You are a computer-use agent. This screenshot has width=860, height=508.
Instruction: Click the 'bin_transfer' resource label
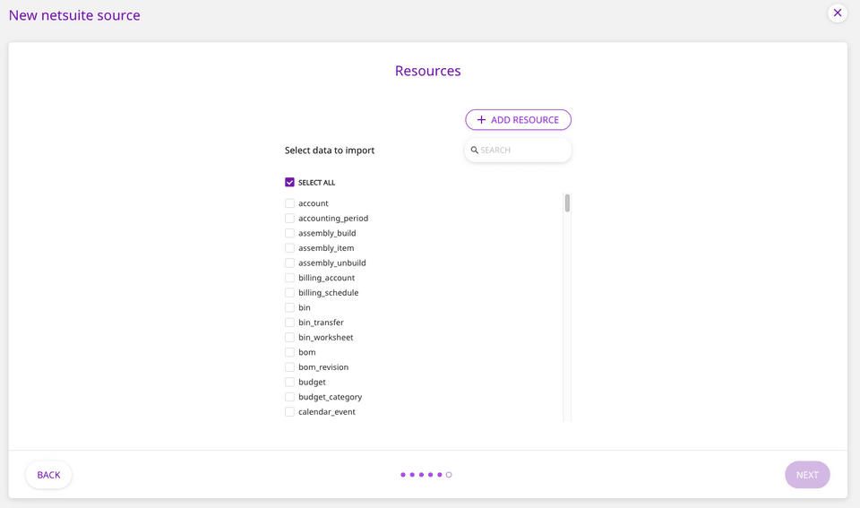[x=321, y=322]
